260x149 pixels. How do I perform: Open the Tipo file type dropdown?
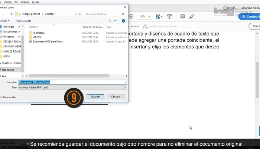[72, 88]
